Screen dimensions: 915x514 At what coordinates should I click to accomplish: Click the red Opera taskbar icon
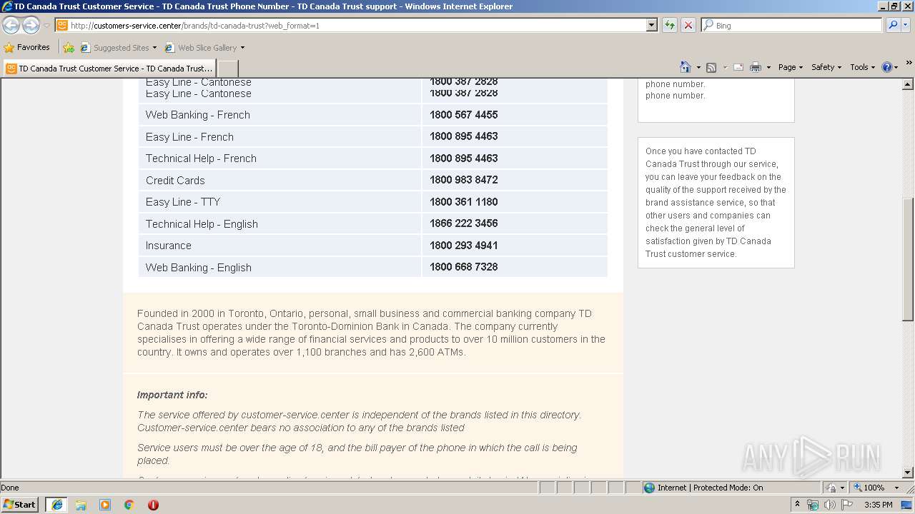click(x=153, y=505)
